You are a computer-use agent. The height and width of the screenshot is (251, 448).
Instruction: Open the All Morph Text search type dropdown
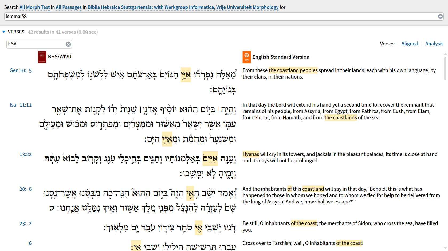click(35, 7)
